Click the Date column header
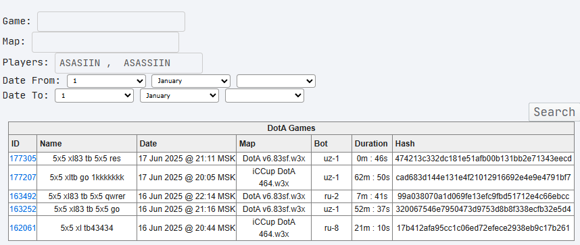580x245 pixels. tap(148, 143)
